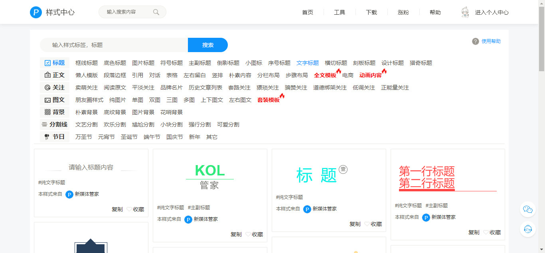Screen dimensions: 545x253
Task: Open the 套装模板 category marked with flame
Action: click(x=269, y=99)
